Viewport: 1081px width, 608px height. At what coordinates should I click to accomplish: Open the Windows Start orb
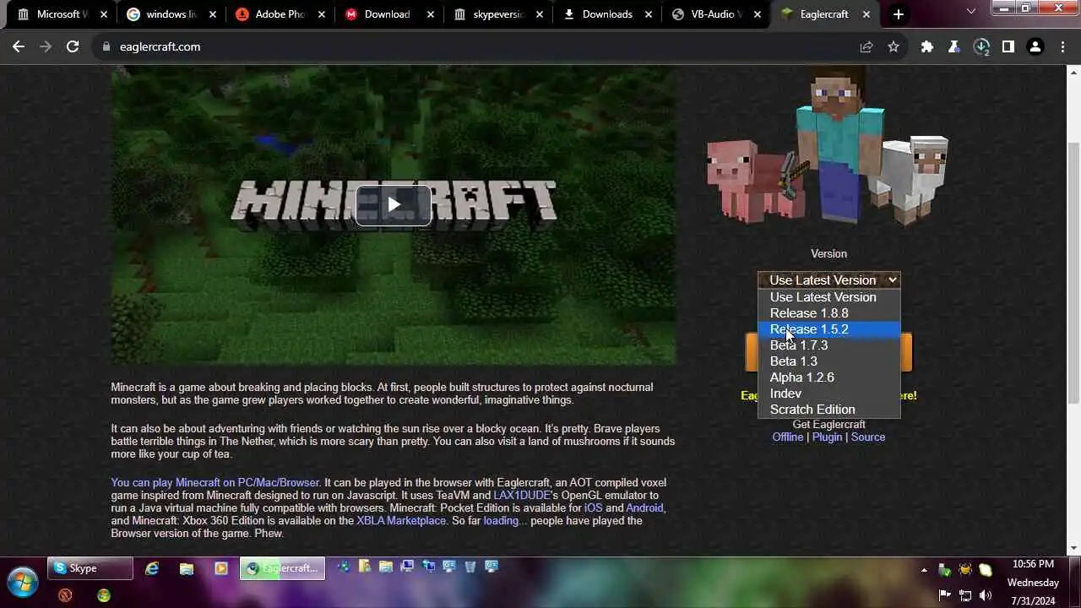pos(22,582)
